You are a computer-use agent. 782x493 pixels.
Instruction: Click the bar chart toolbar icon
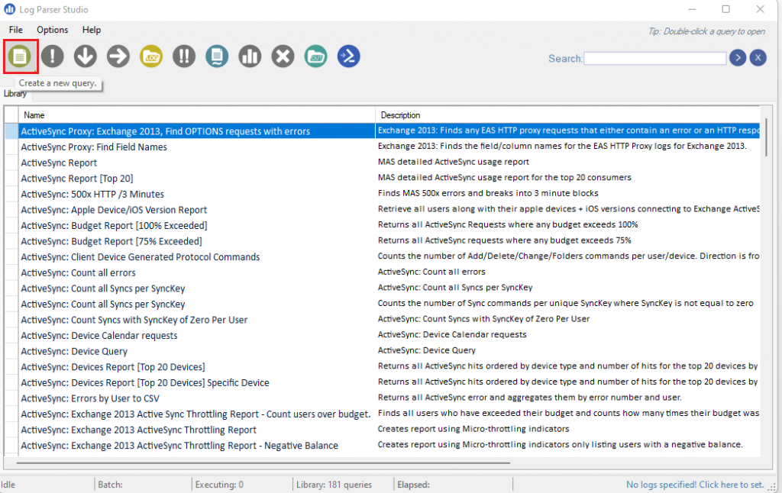(x=250, y=56)
